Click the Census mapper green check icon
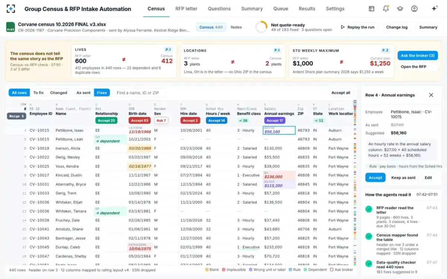447x279 pixels. (369, 236)
